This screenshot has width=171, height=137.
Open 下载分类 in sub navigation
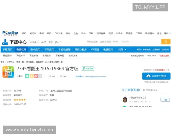[34, 56]
